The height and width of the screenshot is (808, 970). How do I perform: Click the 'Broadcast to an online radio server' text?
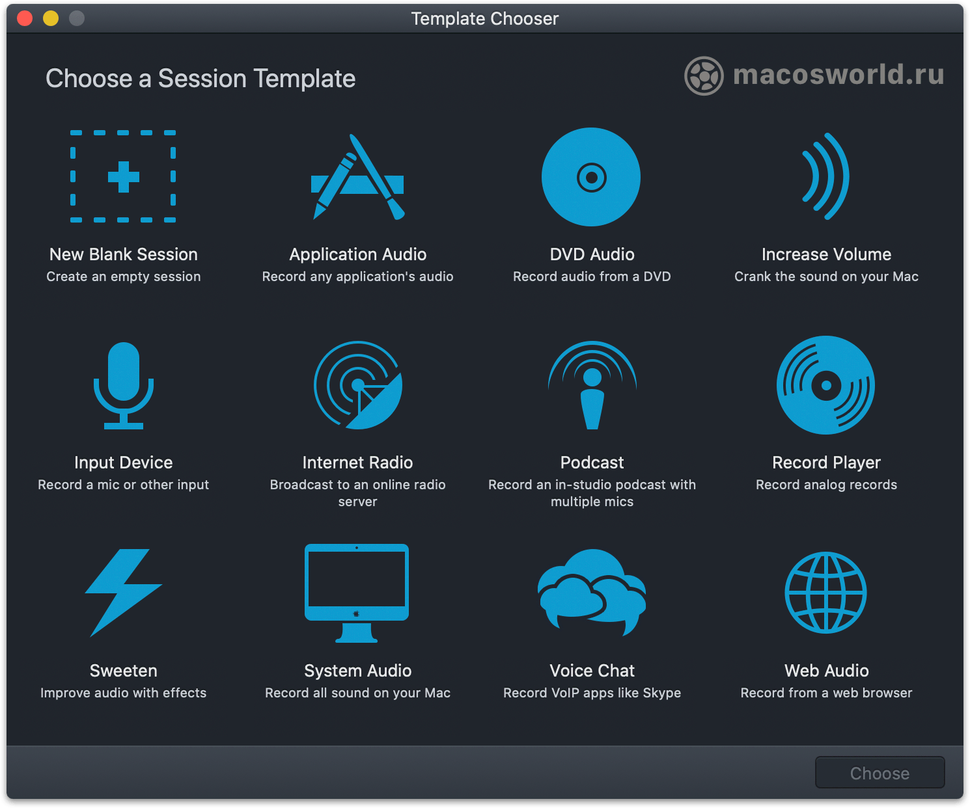(357, 493)
